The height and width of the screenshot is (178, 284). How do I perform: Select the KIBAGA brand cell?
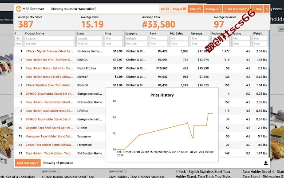pyautogui.click(x=83, y=60)
